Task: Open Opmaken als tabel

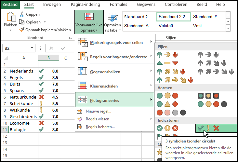Action: coord(112,22)
